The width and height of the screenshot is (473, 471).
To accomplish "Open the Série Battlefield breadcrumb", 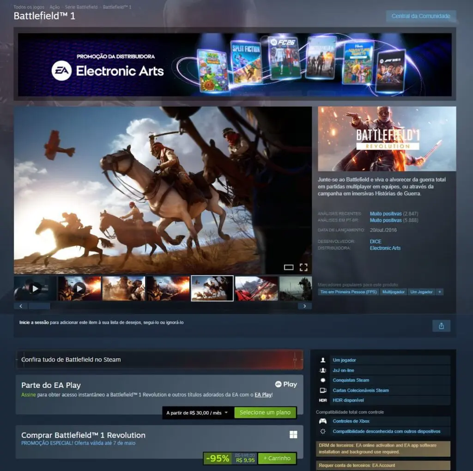I will coord(81,7).
